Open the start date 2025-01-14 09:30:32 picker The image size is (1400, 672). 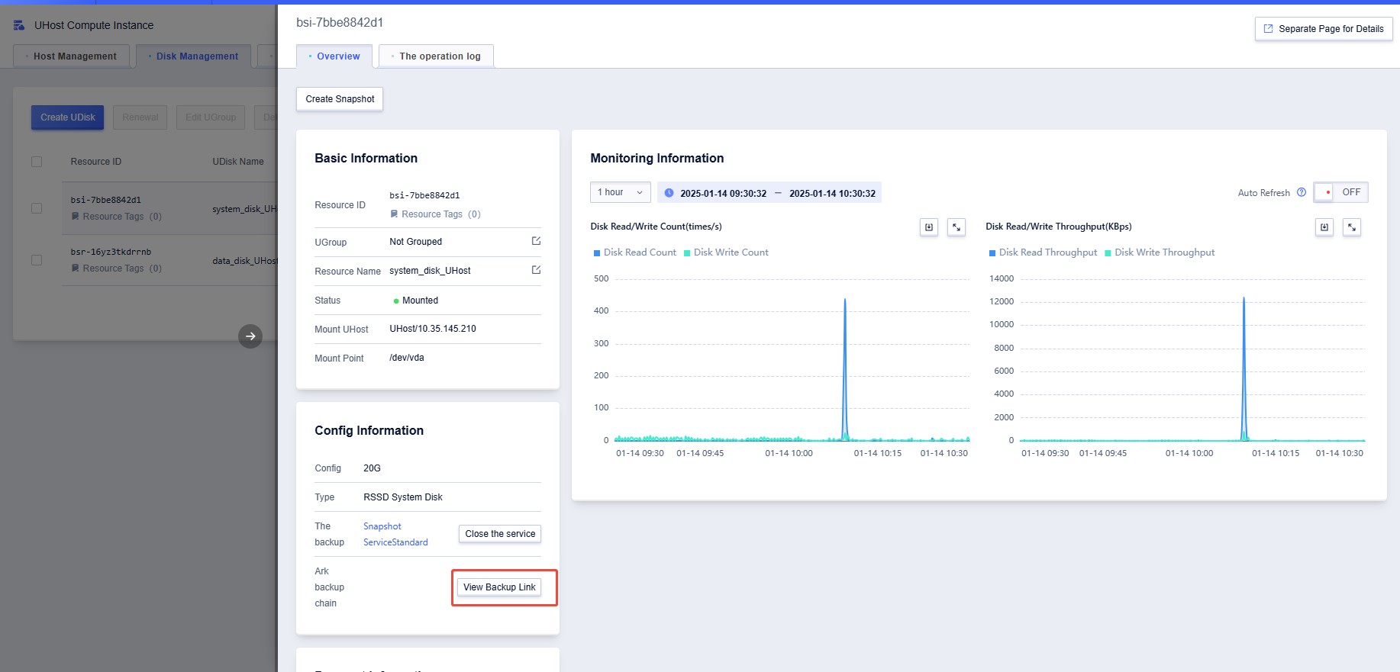coord(723,194)
